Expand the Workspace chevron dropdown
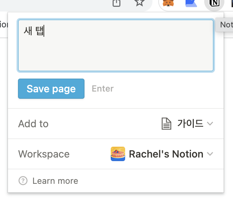The image size is (233, 204). click(x=210, y=154)
